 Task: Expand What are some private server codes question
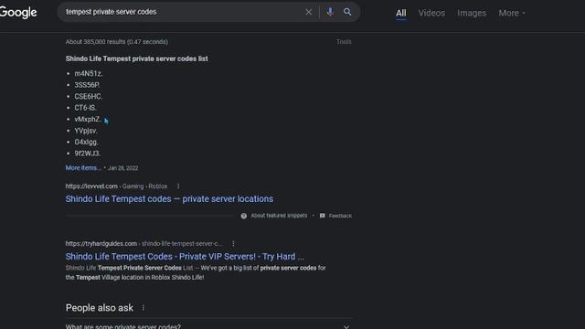point(209,325)
